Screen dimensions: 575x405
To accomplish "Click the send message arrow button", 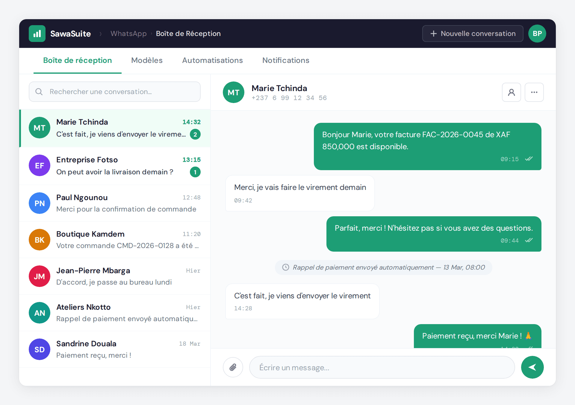I will pos(532,367).
